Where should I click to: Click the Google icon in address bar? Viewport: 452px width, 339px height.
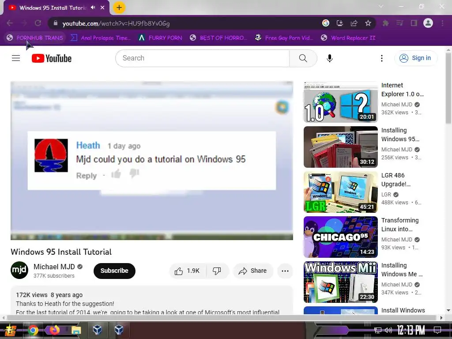pyautogui.click(x=326, y=23)
